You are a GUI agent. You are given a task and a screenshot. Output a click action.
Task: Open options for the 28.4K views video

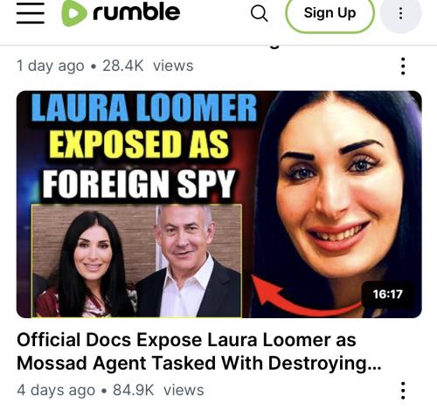[x=403, y=66]
